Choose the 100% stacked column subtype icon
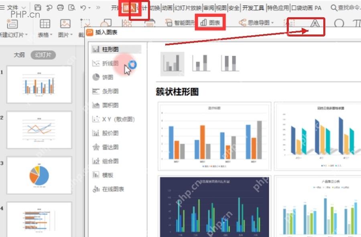This screenshot has height=237, width=361. 229,63
